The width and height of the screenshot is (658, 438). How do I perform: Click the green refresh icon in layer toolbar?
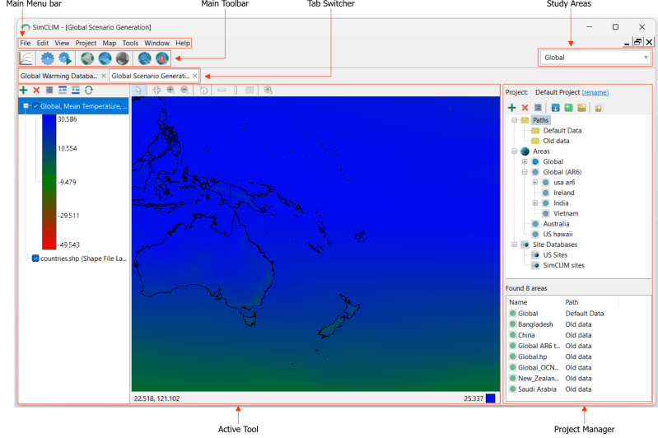[x=88, y=90]
